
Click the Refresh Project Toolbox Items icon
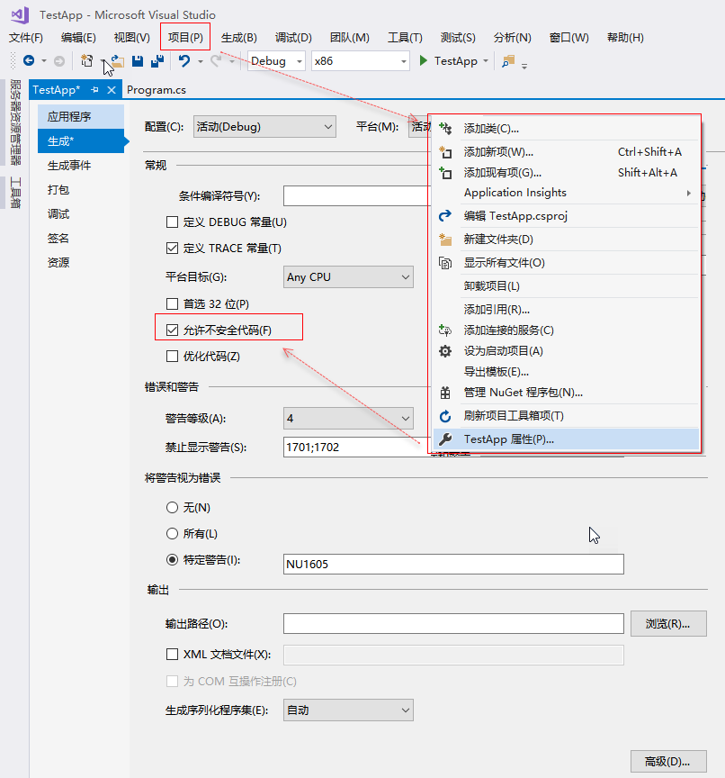[x=445, y=416]
